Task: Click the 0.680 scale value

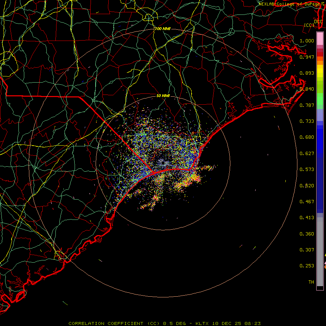Action: pyautogui.click(x=307, y=137)
